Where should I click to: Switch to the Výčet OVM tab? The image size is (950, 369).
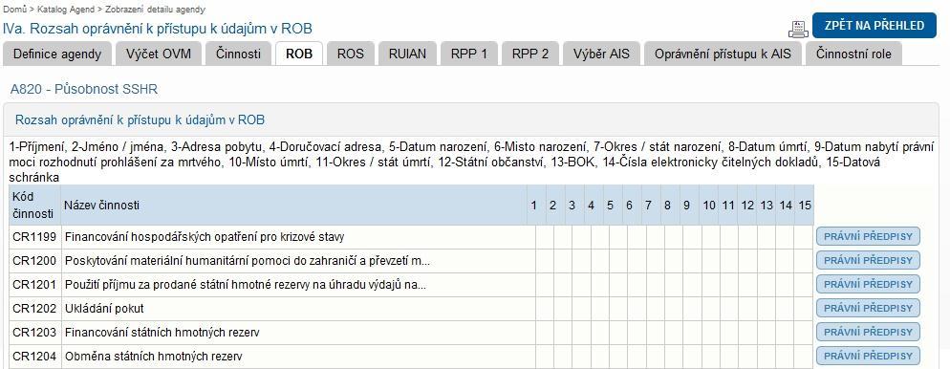[x=159, y=54]
